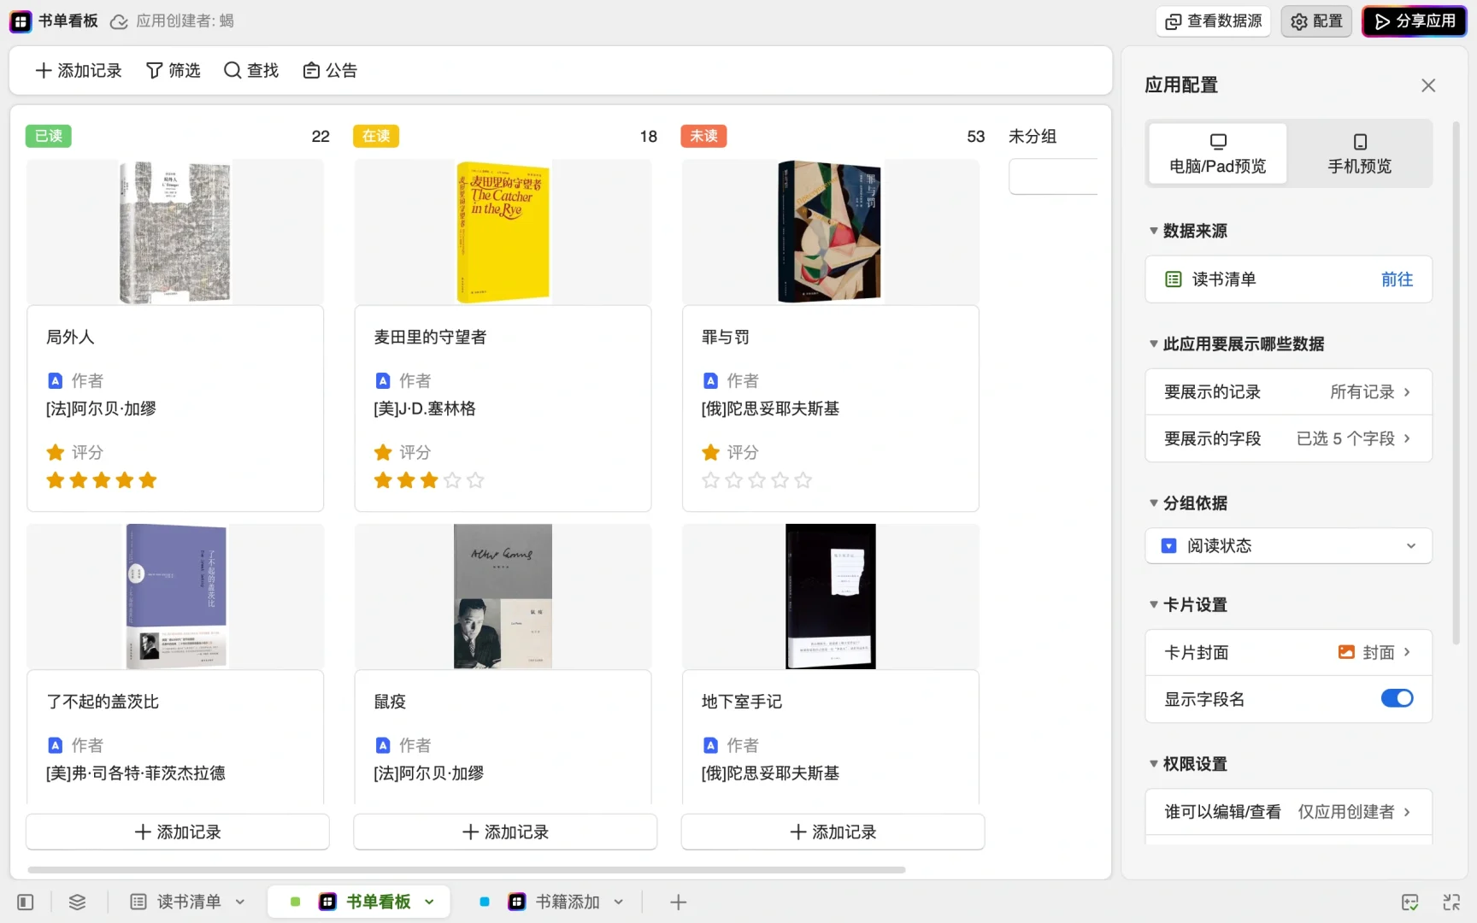Click the 分享应用 share button
This screenshot has height=923, width=1477.
point(1415,21)
